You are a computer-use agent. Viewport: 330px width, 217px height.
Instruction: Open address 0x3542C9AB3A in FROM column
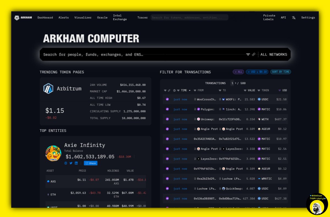205,139
